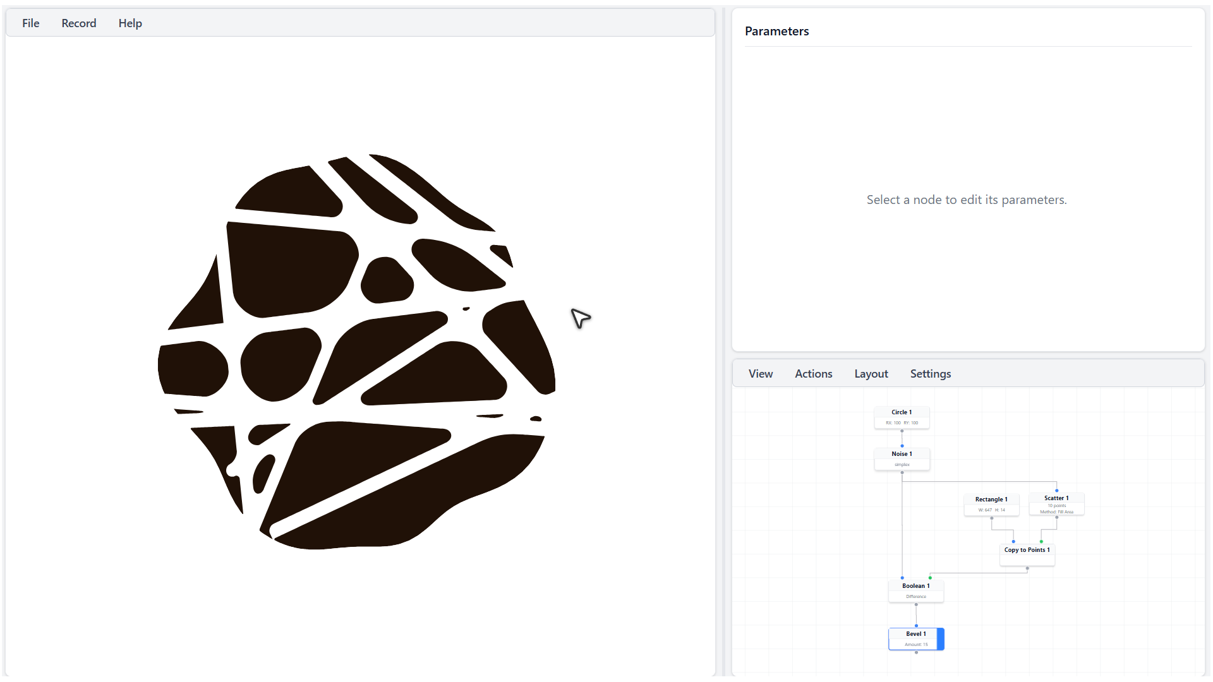Open the Help menu
Image resolution: width=1213 pixels, height=682 pixels.
click(x=130, y=23)
